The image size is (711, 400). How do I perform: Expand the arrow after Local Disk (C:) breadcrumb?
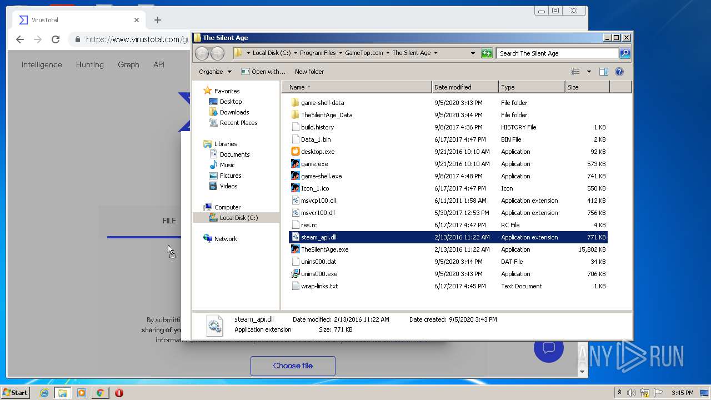[x=296, y=53]
